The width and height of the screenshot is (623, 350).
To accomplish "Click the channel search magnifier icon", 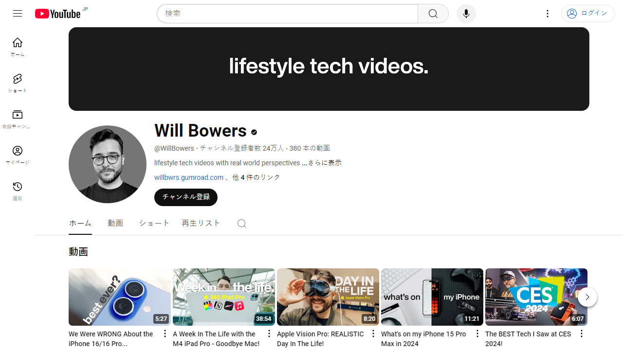I will [x=242, y=224].
